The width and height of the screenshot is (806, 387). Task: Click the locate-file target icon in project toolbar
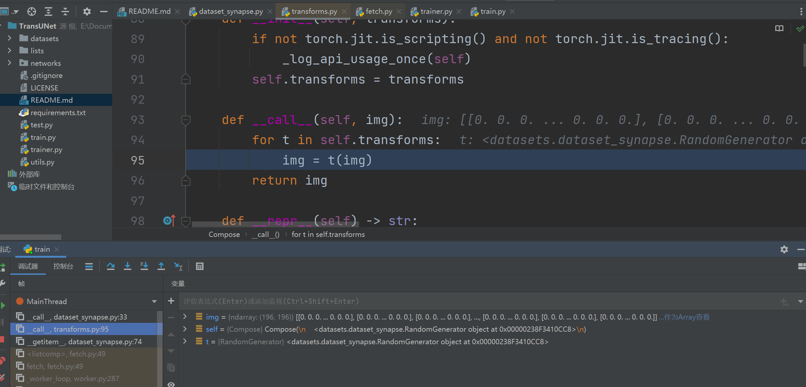[32, 12]
